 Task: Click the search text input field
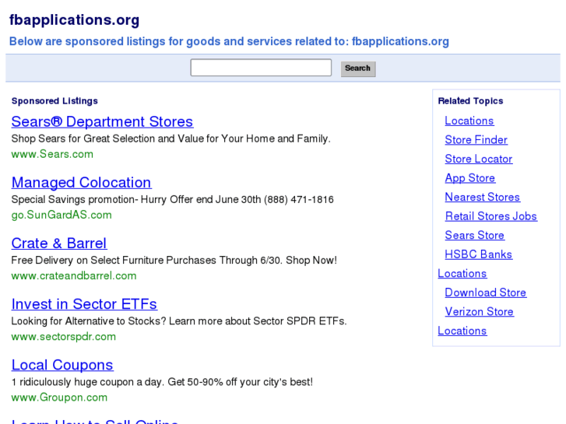(261, 68)
